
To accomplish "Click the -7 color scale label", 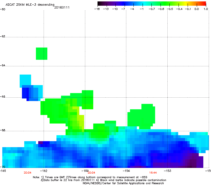I will tap(123, 9).
